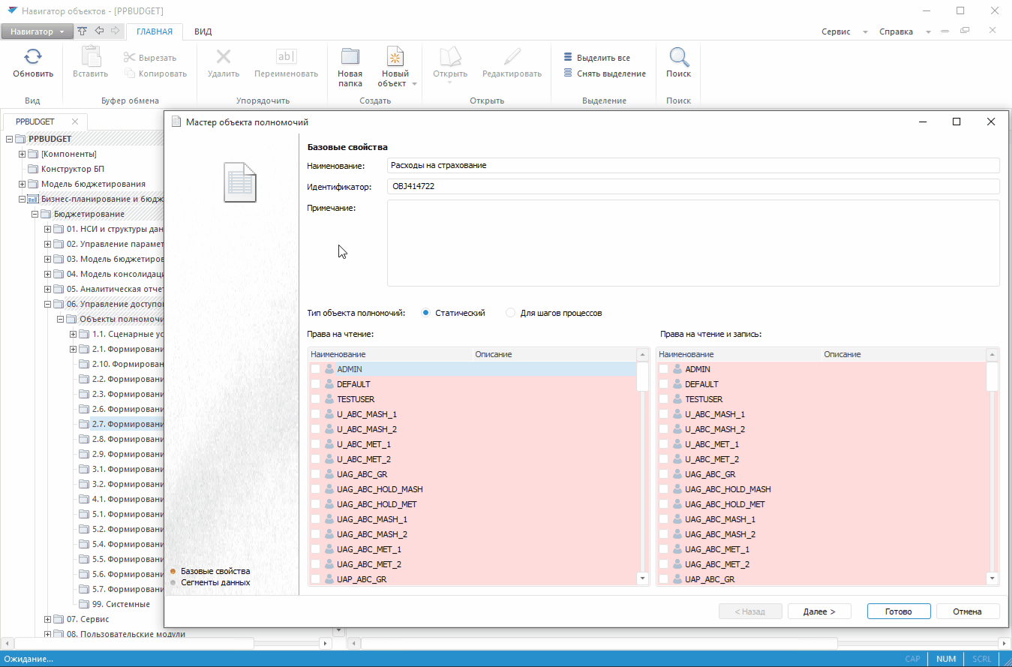Click the navigator back arrow icon
Viewport: 1012px width, 667px height.
[x=99, y=31]
